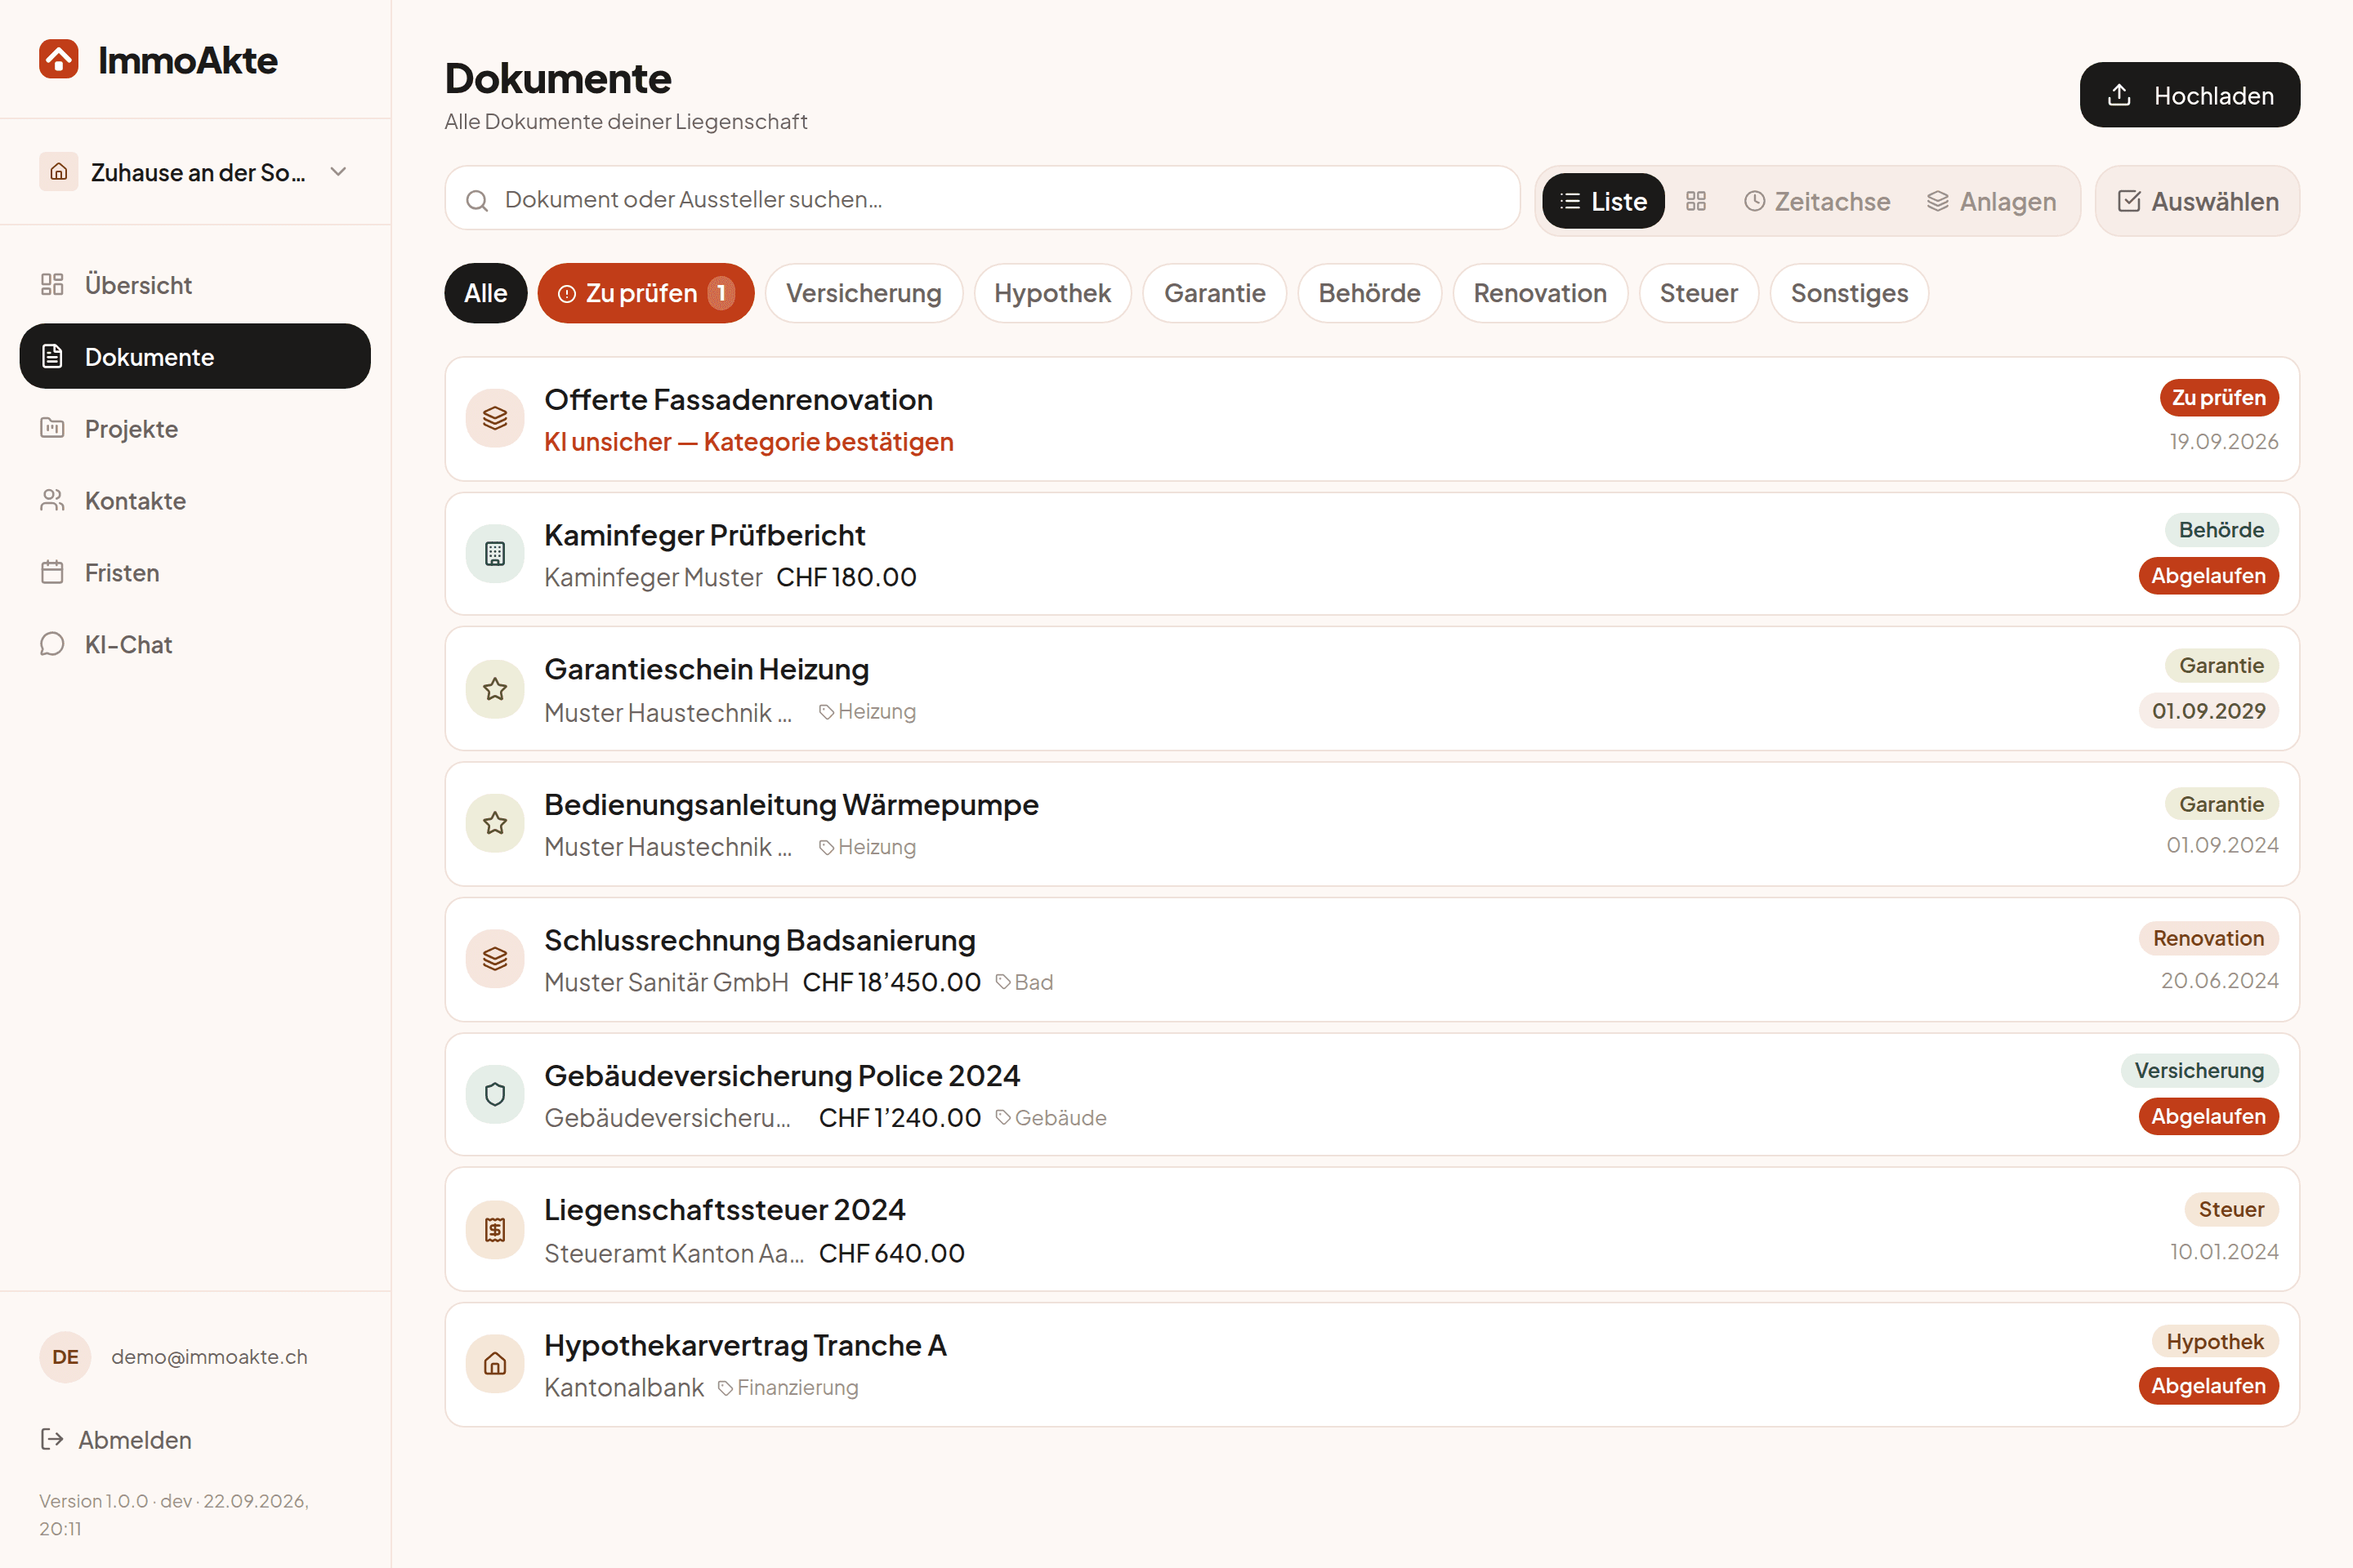Open Projekte in the sidebar
The width and height of the screenshot is (2353, 1568).
tap(195, 429)
